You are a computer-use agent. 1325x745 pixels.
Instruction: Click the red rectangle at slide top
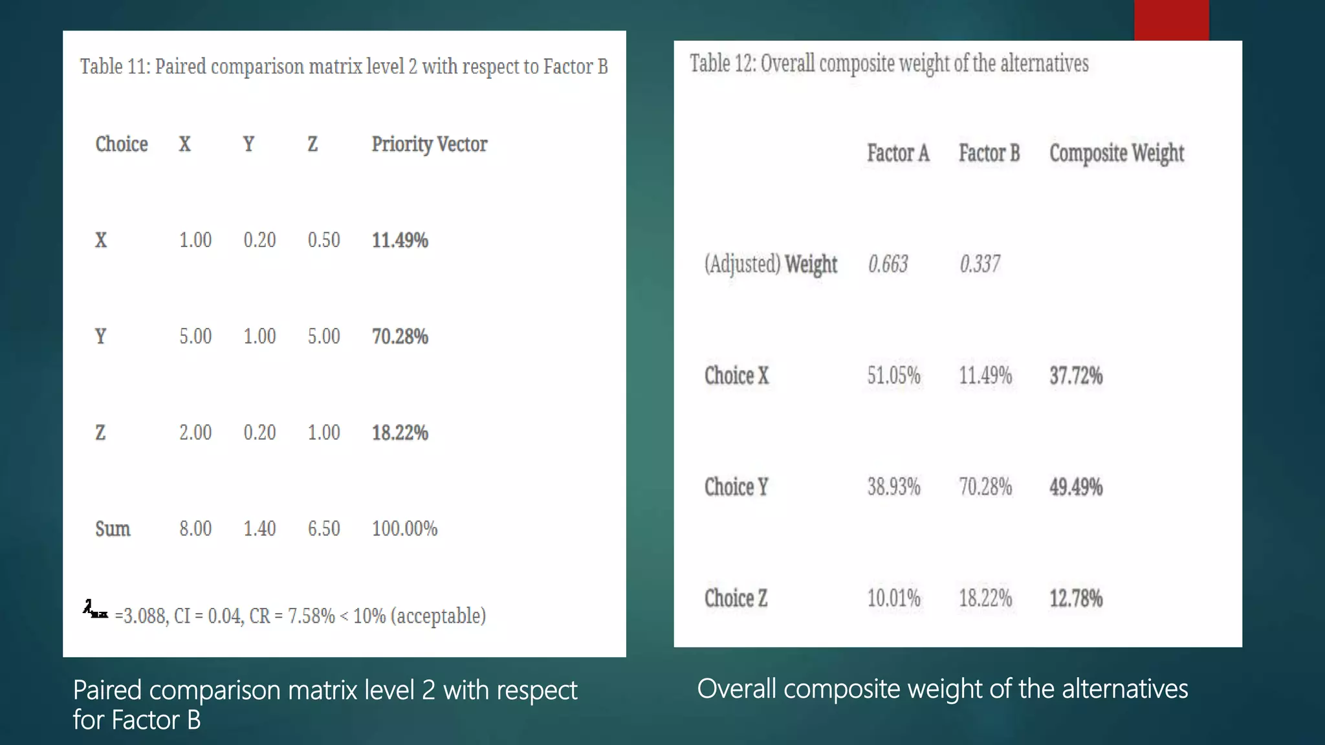1171,19
